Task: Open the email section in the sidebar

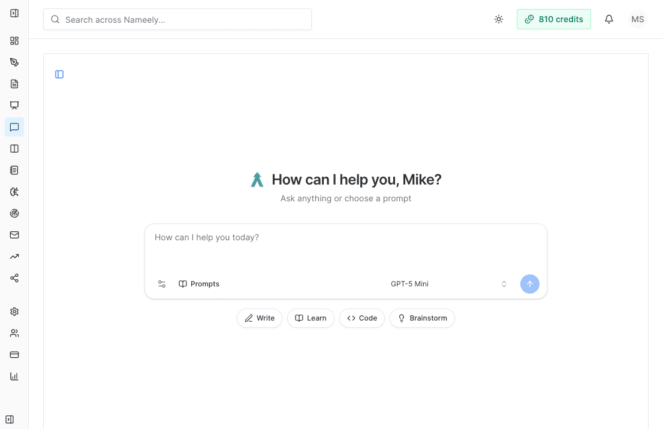Action: [x=14, y=234]
